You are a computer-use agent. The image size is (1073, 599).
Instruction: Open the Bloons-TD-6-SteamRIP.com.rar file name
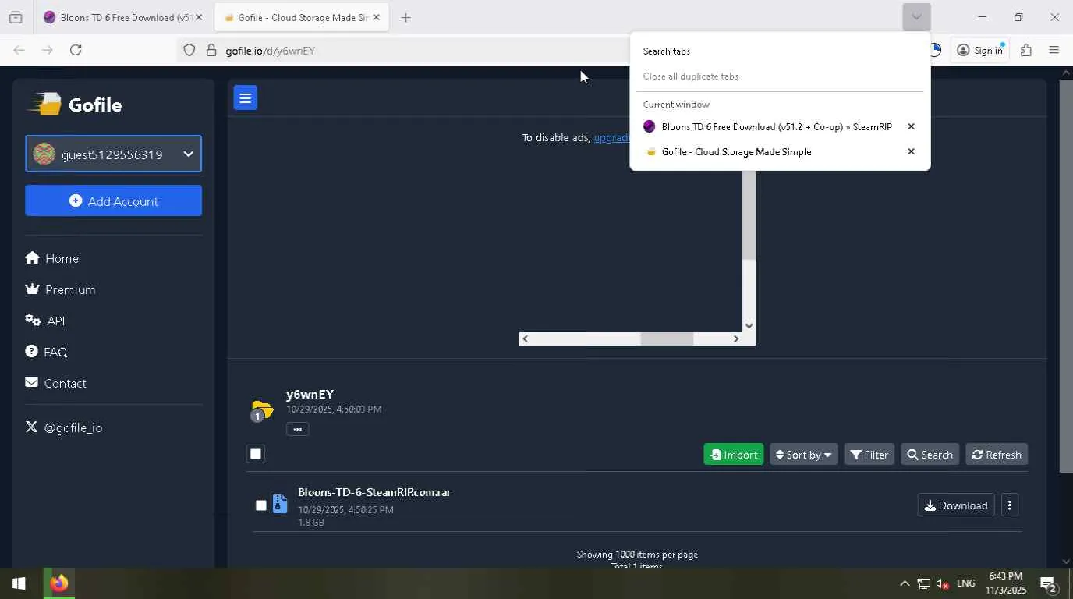pos(374,492)
